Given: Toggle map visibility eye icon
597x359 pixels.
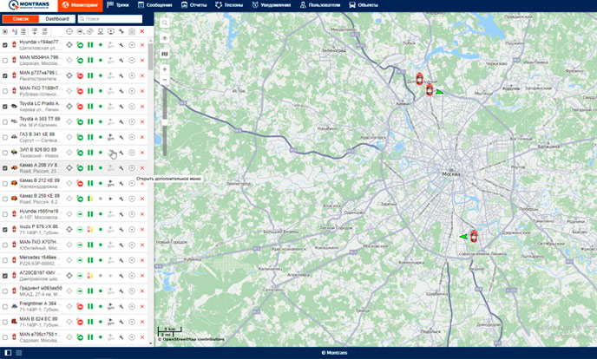Looking at the screenshot, I should 165,38.
